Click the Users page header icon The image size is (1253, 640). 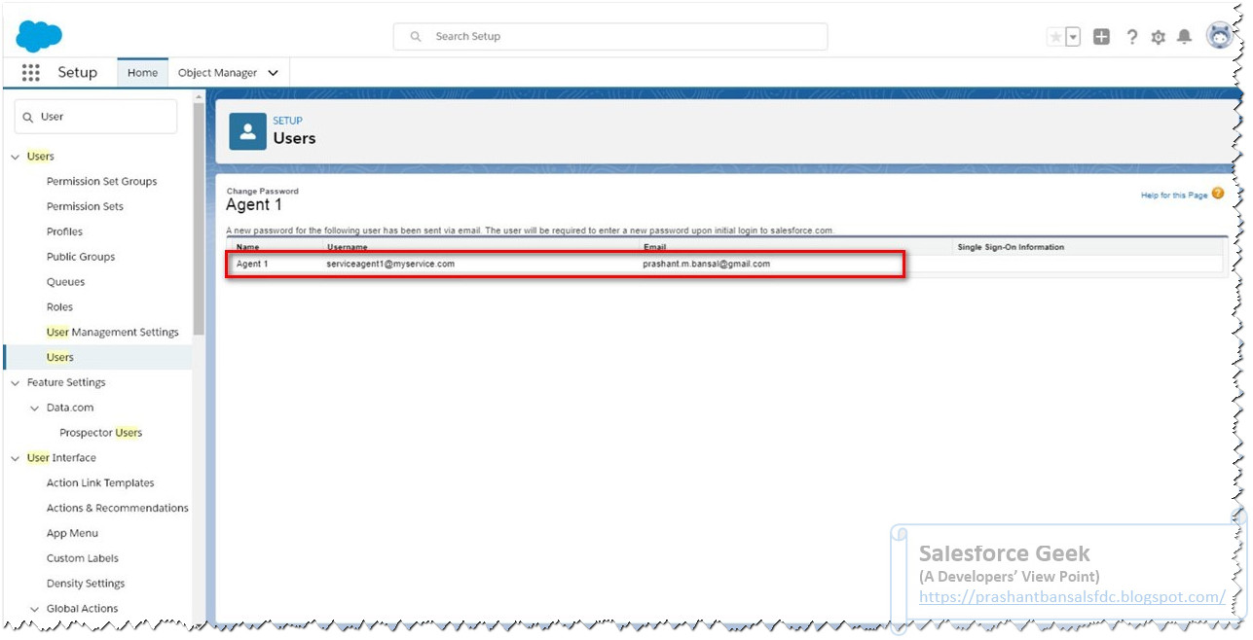[x=247, y=131]
